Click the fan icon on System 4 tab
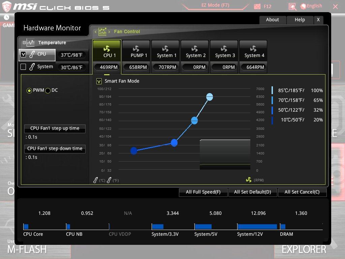345x259 pixels. click(x=253, y=49)
